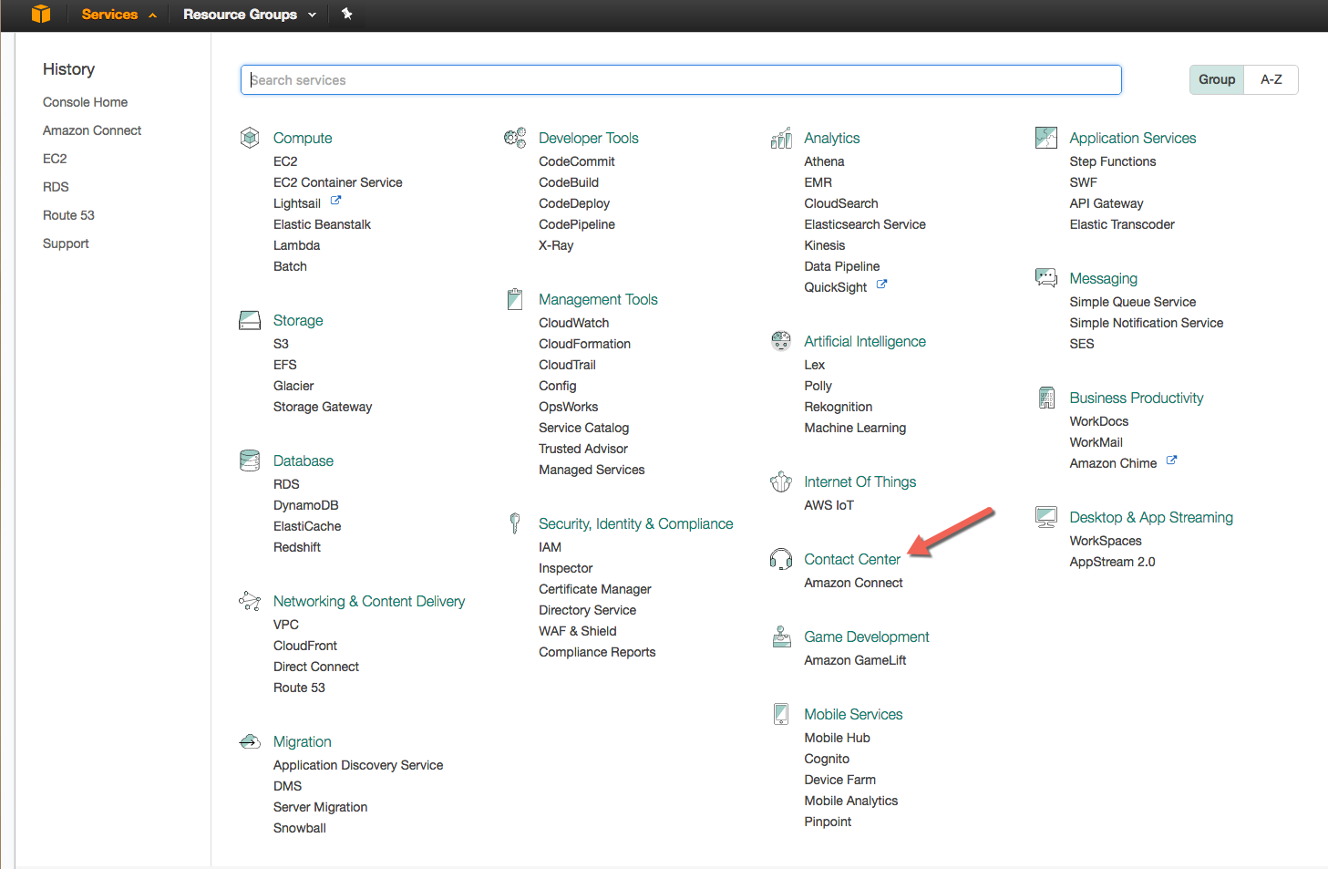Click the Analytics chart icon
The width and height of the screenshot is (1328, 869).
(x=781, y=138)
